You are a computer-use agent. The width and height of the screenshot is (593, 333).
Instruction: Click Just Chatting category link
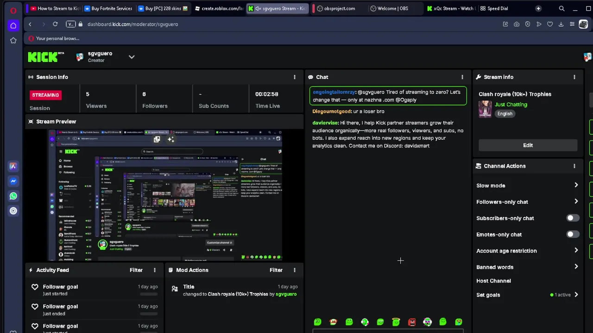pyautogui.click(x=511, y=105)
